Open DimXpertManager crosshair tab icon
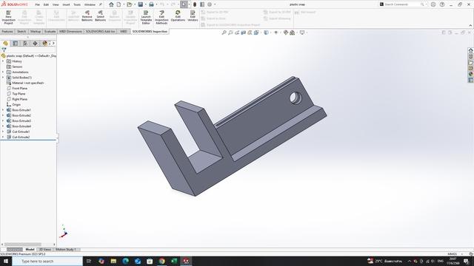The image size is (474, 266). [x=35, y=44]
